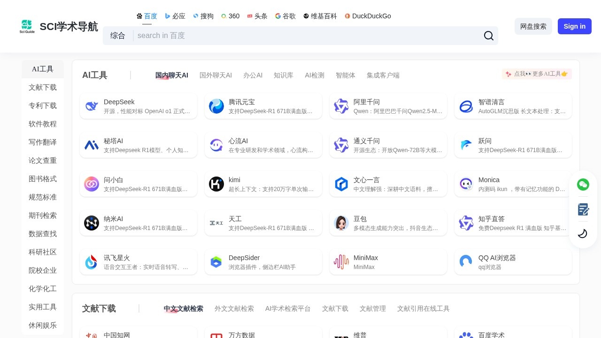Click inside the search input field
Image resolution: width=601 pixels, height=338 pixels.
300,36
